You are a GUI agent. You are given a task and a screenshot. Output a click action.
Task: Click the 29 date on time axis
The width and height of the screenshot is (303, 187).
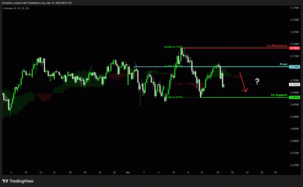coord(275,172)
